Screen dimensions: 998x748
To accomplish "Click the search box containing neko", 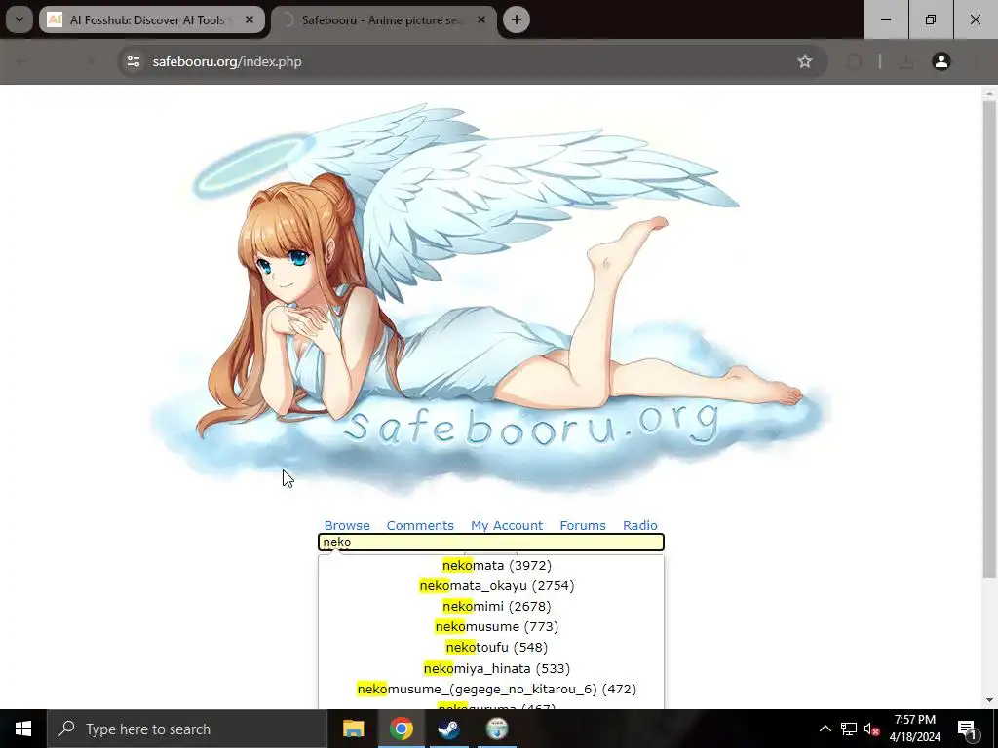I will 491,542.
